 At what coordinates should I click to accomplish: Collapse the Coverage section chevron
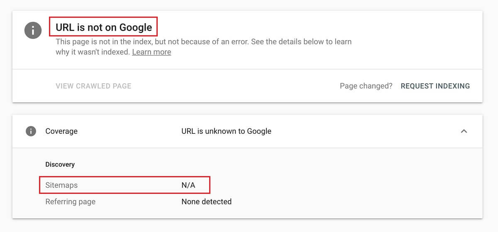click(x=464, y=131)
